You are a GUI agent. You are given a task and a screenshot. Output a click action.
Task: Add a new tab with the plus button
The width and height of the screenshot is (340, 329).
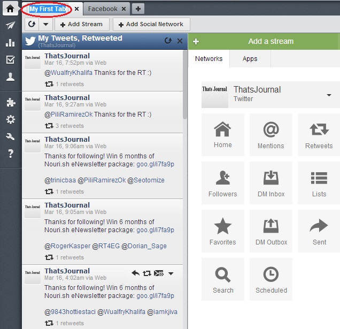[138, 9]
